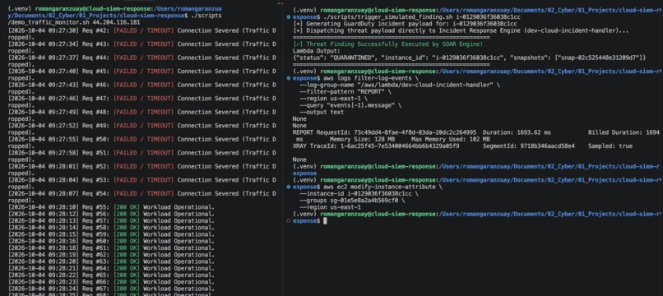Click snapshot ID snap-02c525448e31209d7

[598, 58]
